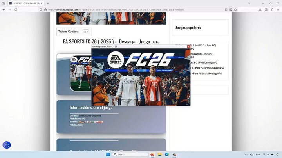Click the downloads arrow icon in toolbar
The width and height of the screenshot is (282, 158).
(x=260, y=9)
